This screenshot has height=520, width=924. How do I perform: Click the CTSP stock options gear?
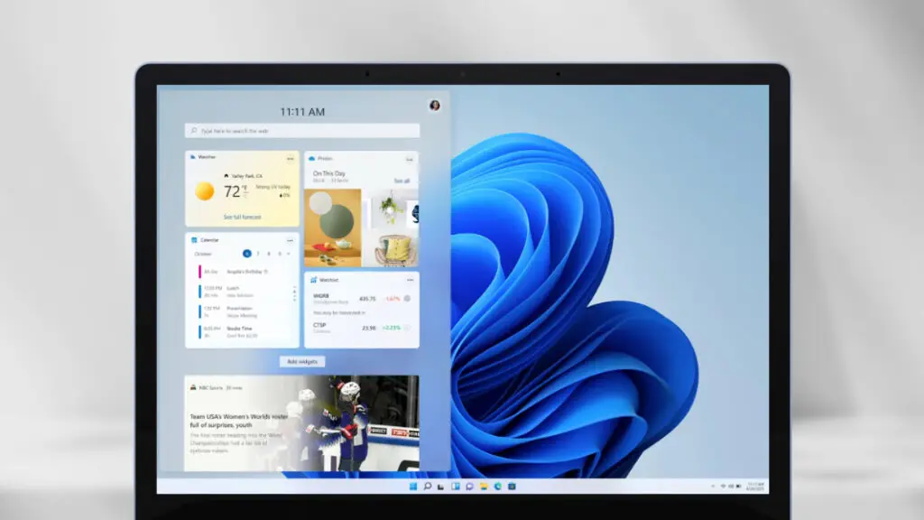tap(408, 328)
